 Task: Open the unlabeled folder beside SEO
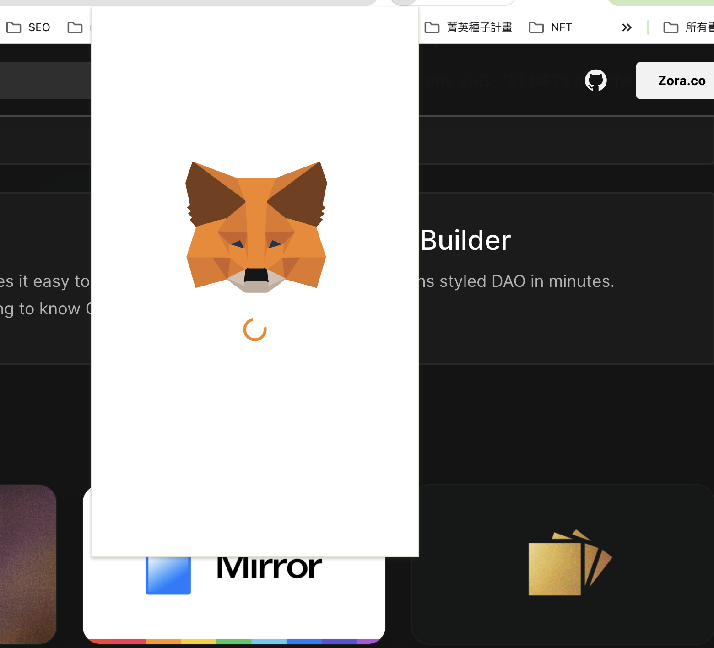75,27
